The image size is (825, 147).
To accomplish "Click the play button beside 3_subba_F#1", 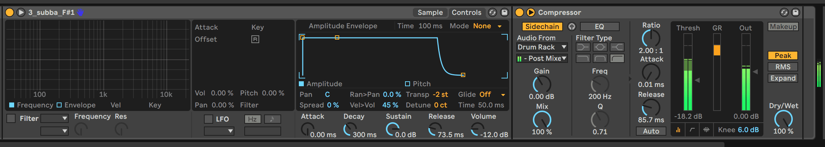I will click(21, 12).
